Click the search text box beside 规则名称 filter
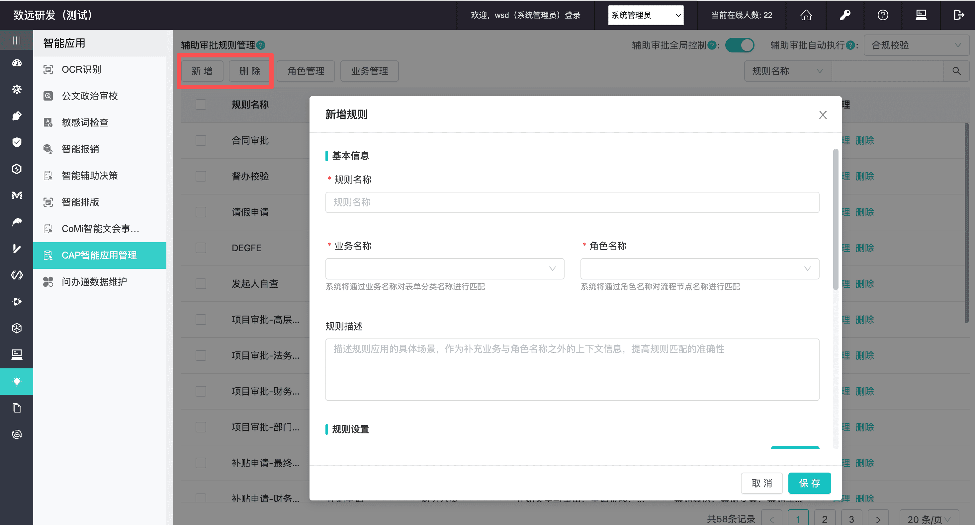Image resolution: width=975 pixels, height=525 pixels. [x=888, y=71]
